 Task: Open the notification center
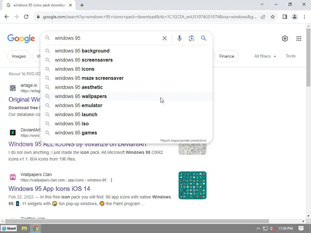coord(301,228)
